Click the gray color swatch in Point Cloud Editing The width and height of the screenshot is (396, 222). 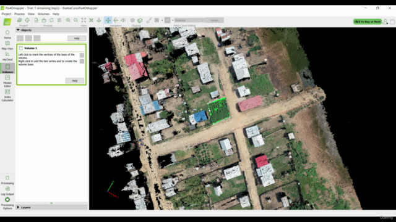pyautogui.click(x=168, y=20)
